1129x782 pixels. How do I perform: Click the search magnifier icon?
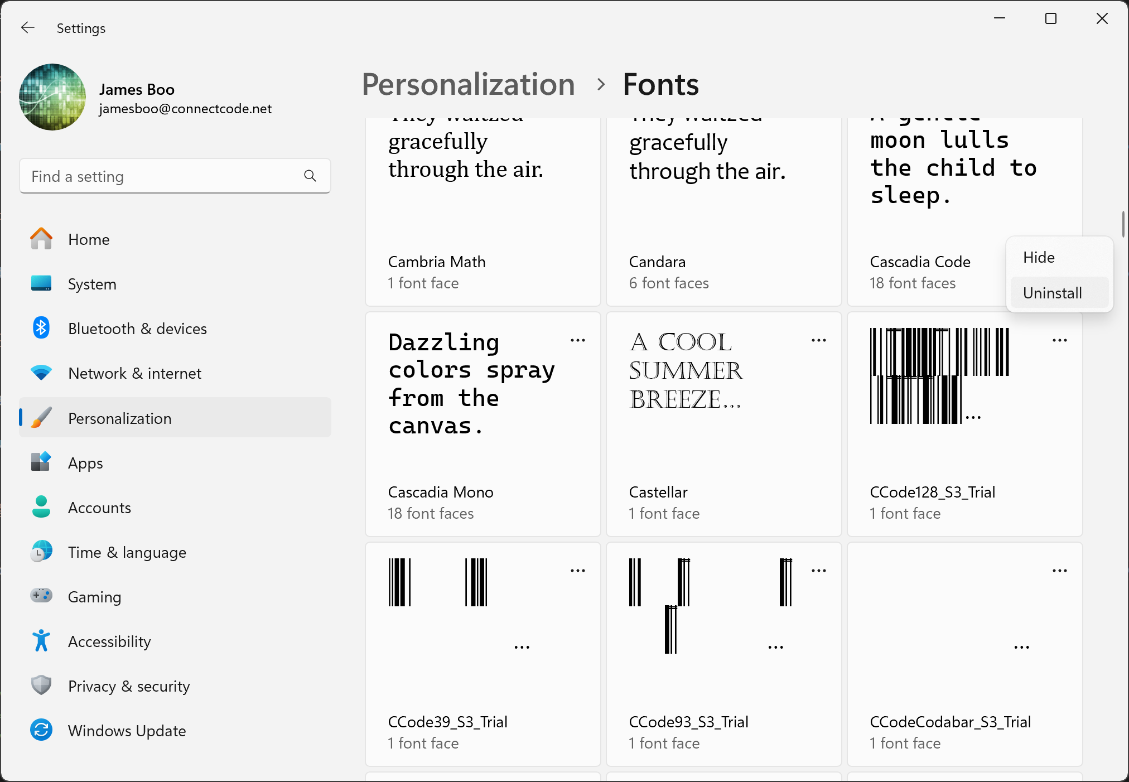coord(310,176)
